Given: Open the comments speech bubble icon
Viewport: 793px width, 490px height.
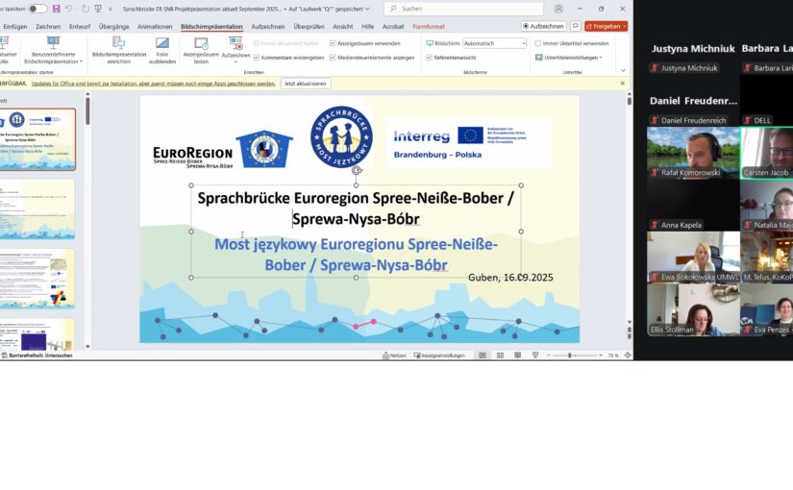Looking at the screenshot, I should tap(576, 26).
